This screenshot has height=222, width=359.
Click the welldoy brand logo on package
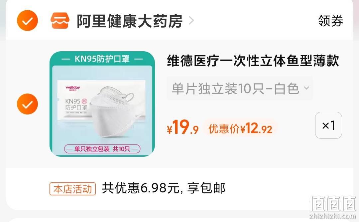coord(73,88)
